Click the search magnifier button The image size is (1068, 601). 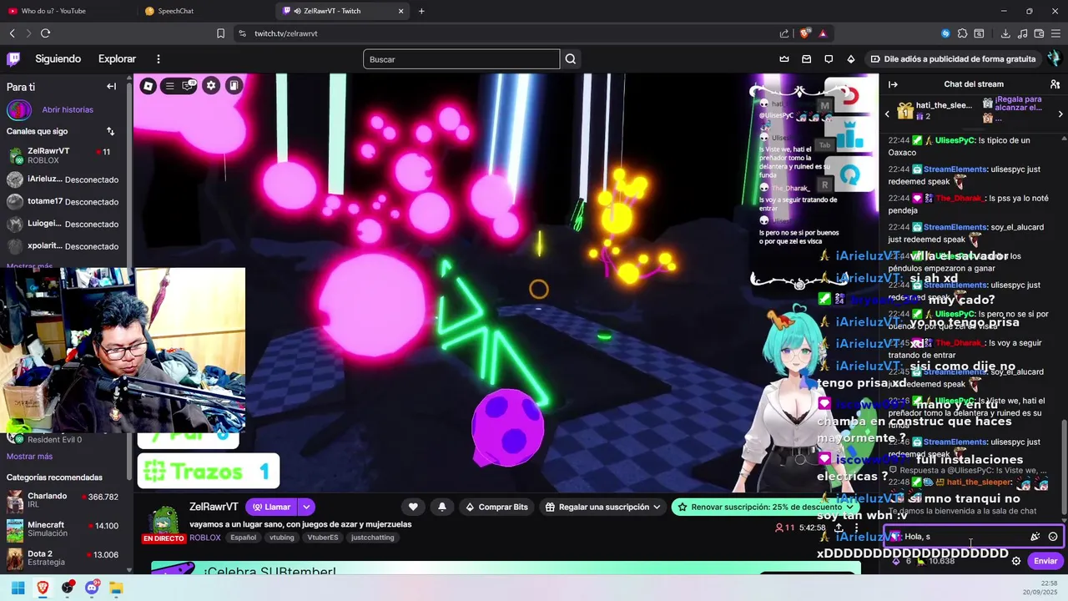tap(571, 59)
